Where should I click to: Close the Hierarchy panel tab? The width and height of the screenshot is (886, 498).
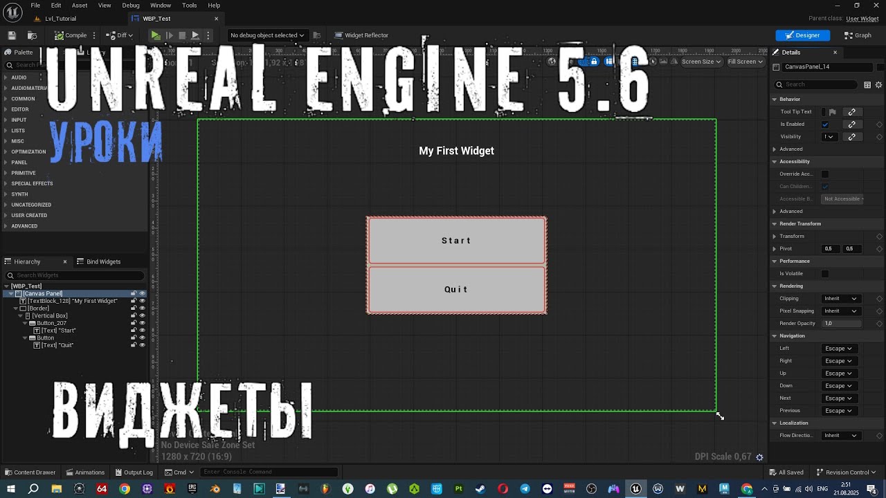click(x=65, y=261)
